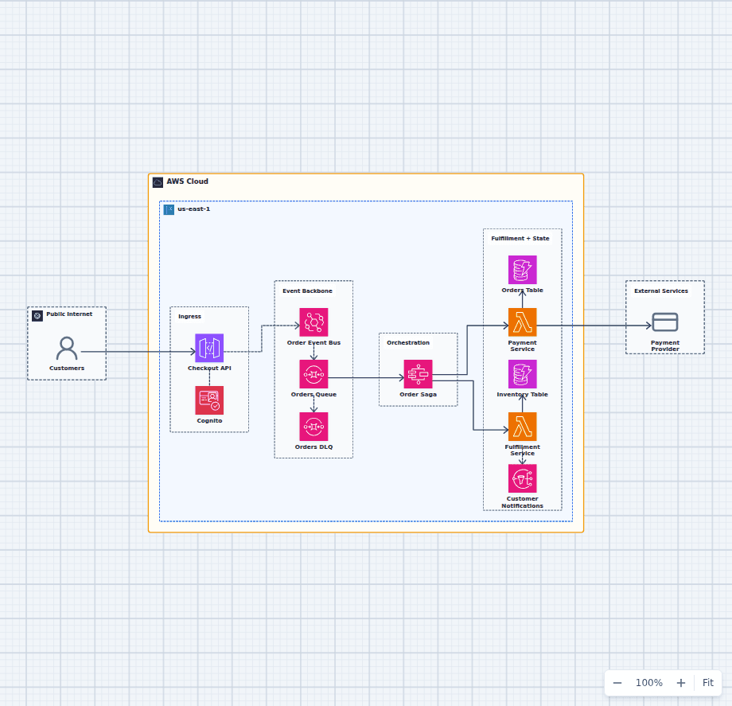Click the External Services group label
The image size is (732, 706).
coord(661,291)
